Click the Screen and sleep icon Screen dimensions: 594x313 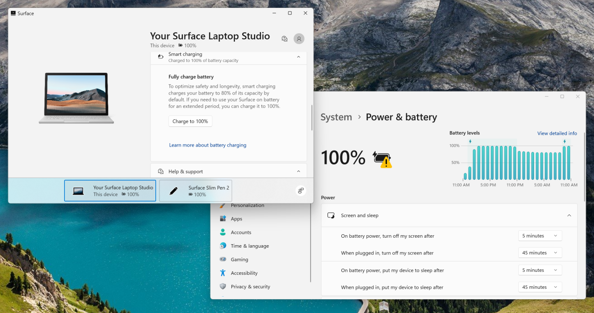tap(331, 215)
